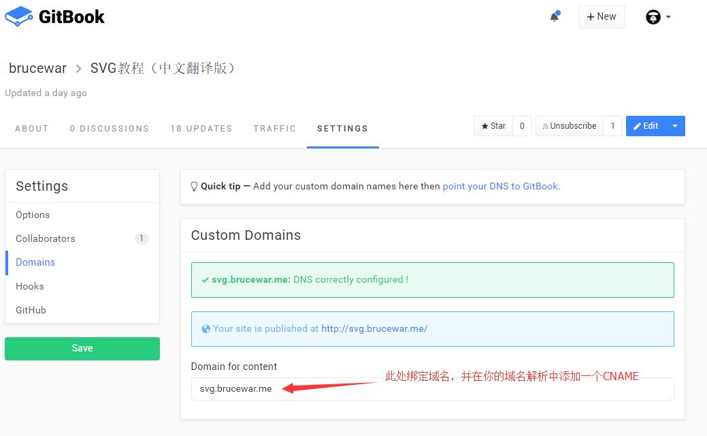
Task: Click the lightbulb Quick tip icon
Action: tap(194, 187)
